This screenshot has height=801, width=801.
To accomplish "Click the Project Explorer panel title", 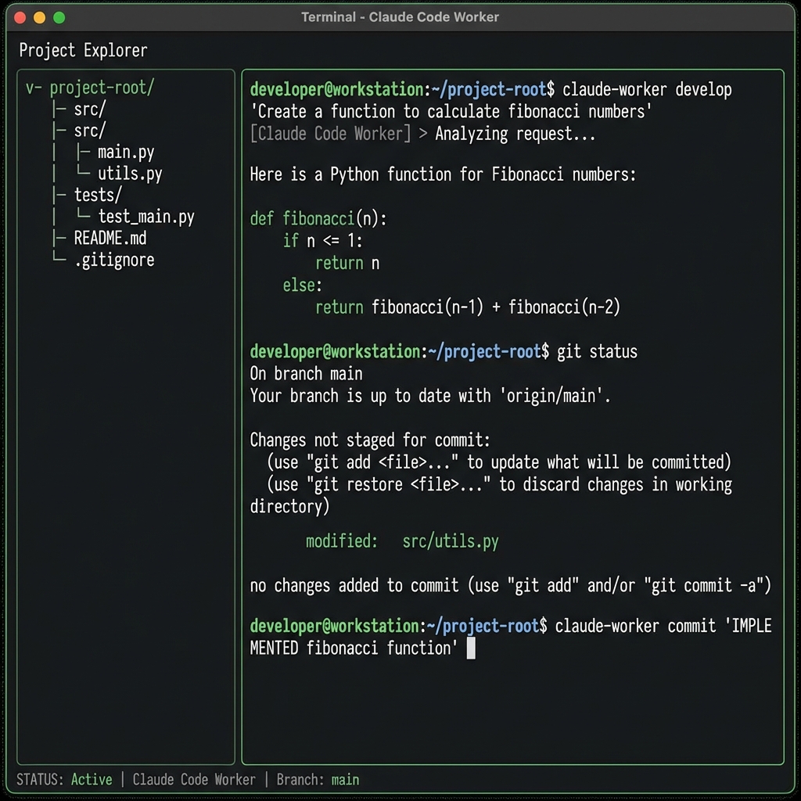I will [83, 51].
